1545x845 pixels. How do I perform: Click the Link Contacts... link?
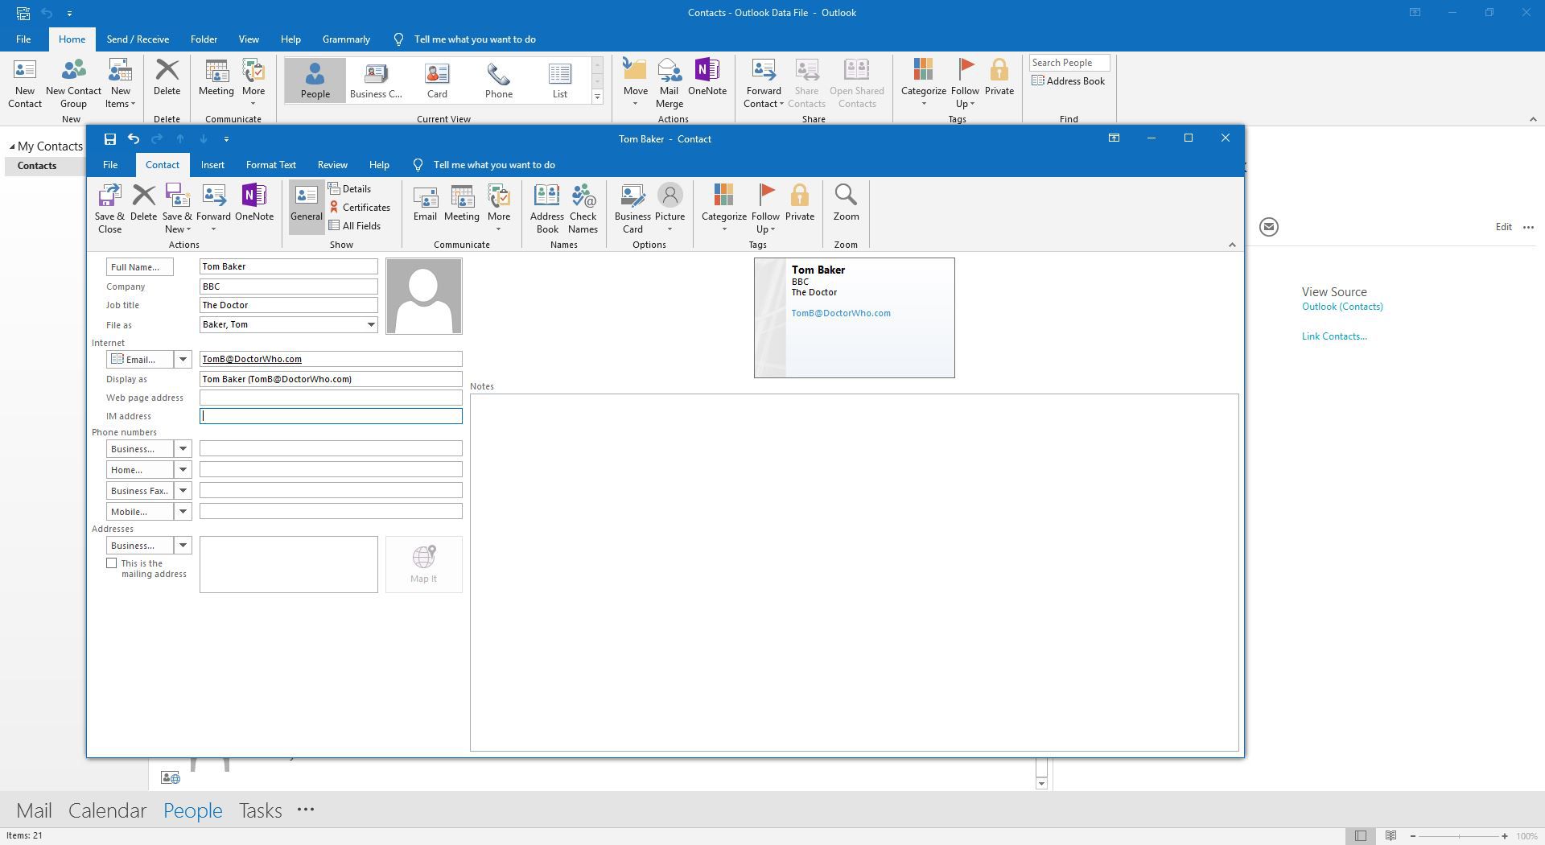pos(1334,336)
